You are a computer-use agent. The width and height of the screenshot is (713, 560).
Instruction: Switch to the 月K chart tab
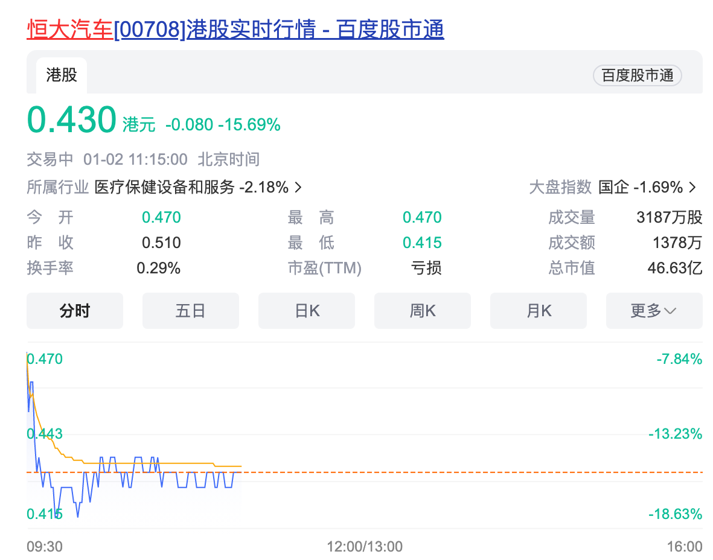tap(539, 311)
